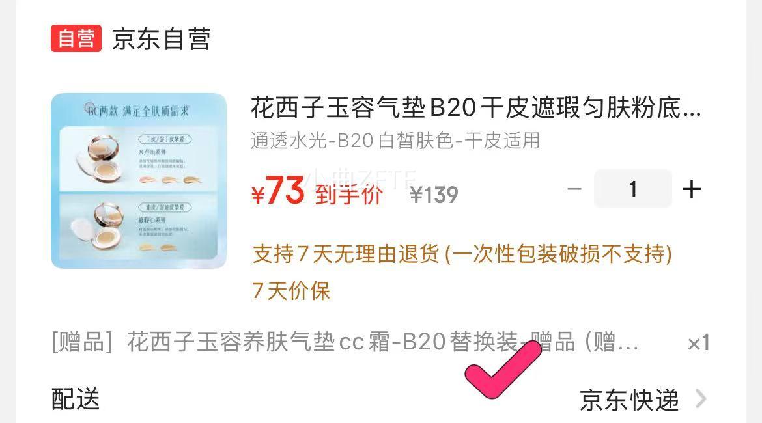Open the 京东自营 store name

pyautogui.click(x=162, y=39)
